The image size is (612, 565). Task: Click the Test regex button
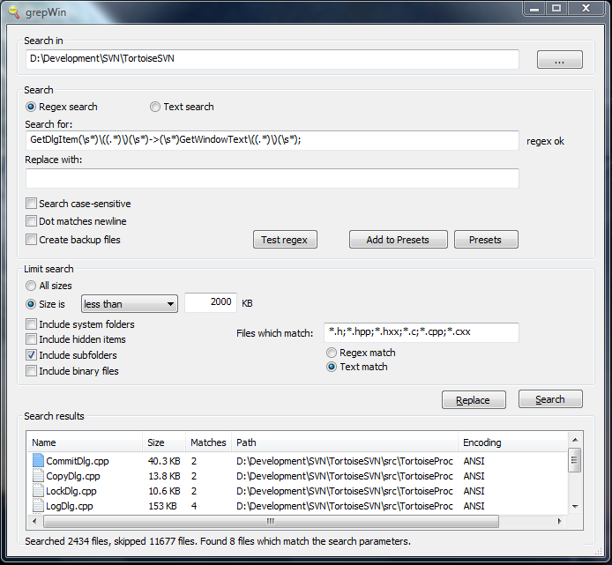tap(285, 240)
